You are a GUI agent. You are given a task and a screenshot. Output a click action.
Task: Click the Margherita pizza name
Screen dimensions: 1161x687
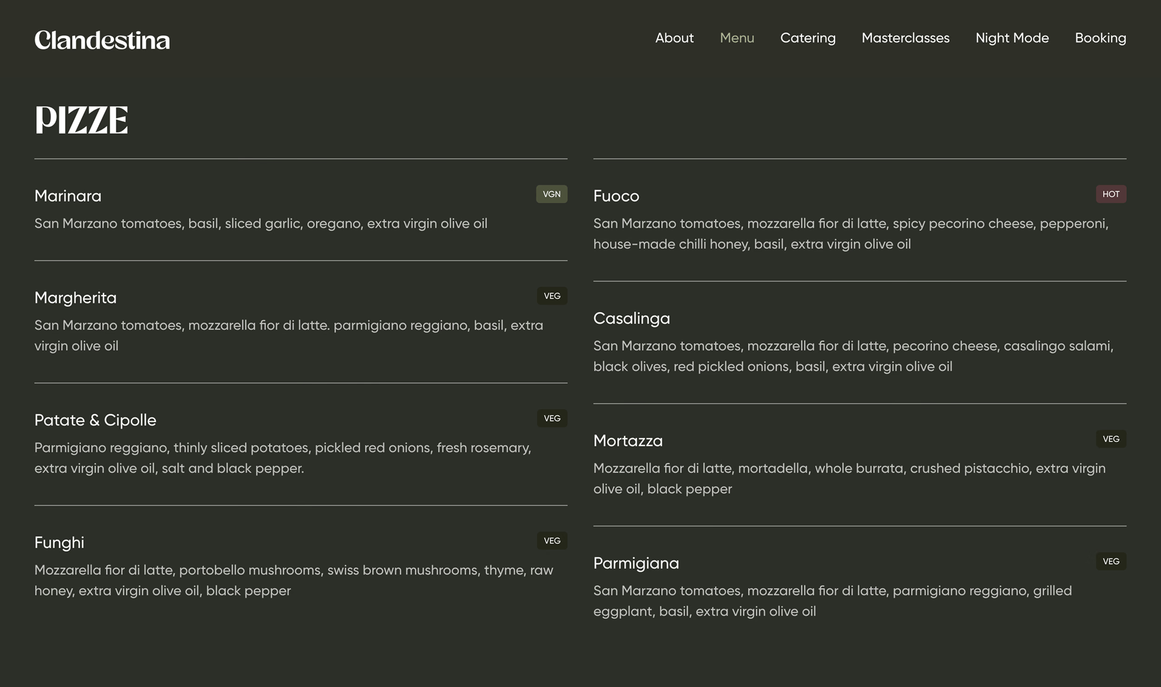pos(75,298)
